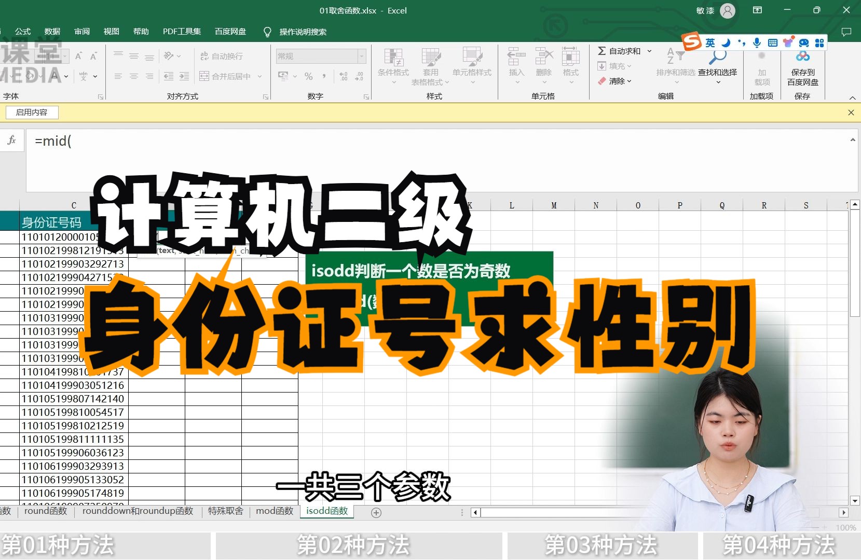Add a new worksheet with the plus button

pos(377,512)
